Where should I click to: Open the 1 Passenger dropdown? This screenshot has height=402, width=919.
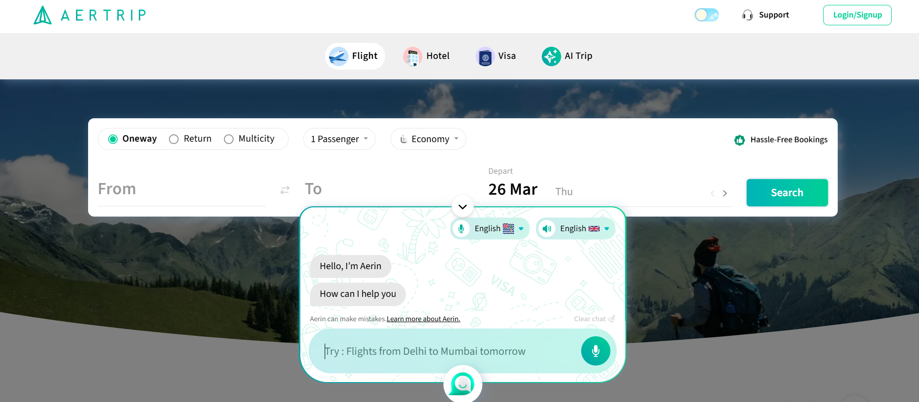(x=339, y=139)
